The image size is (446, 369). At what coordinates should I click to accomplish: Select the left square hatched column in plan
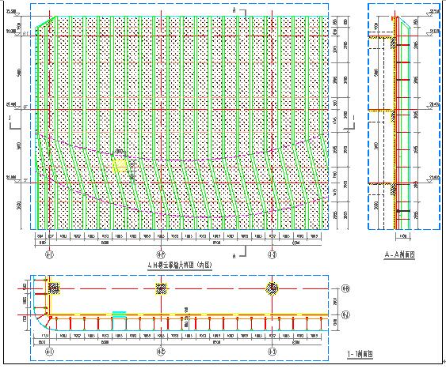pyautogui.click(x=53, y=288)
